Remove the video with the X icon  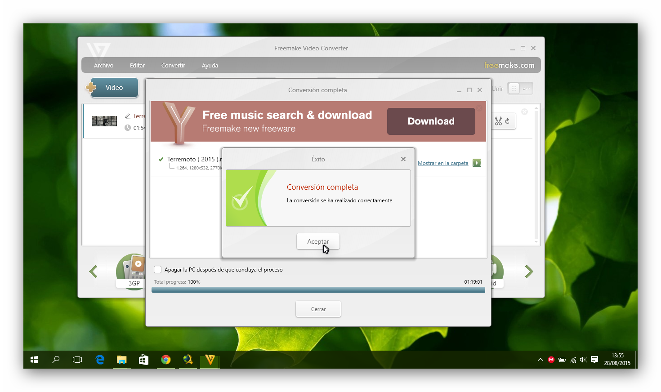click(x=524, y=111)
